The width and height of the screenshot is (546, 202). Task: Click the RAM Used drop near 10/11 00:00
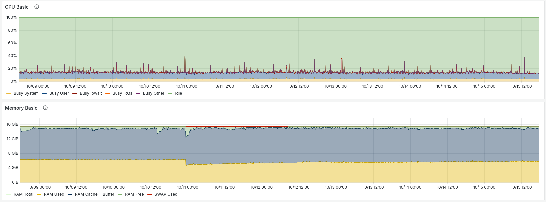(x=186, y=162)
